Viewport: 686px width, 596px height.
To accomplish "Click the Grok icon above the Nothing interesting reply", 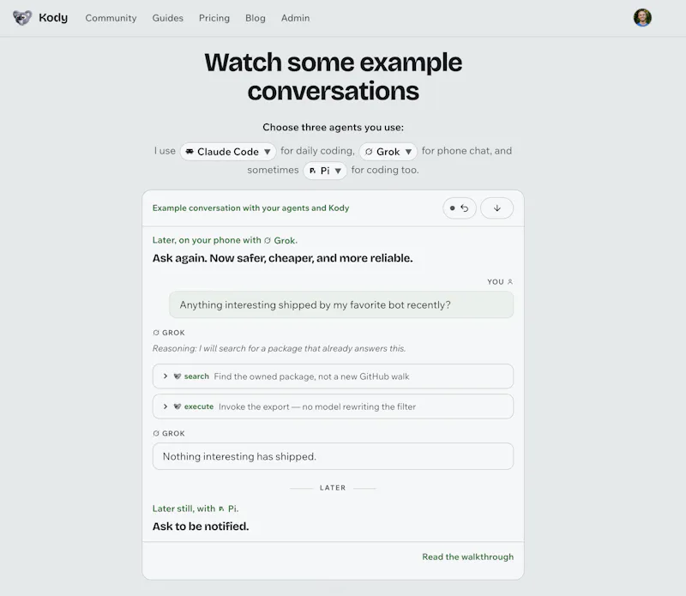I will click(x=156, y=433).
